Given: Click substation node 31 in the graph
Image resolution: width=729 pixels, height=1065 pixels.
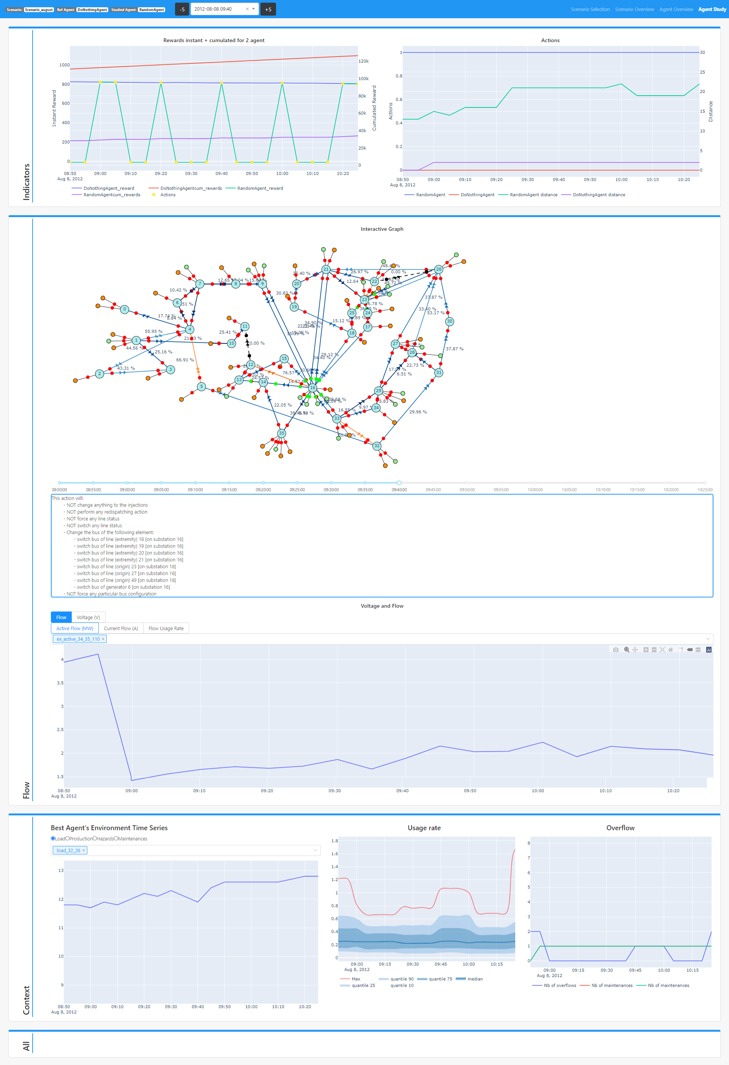Looking at the screenshot, I should point(439,373).
